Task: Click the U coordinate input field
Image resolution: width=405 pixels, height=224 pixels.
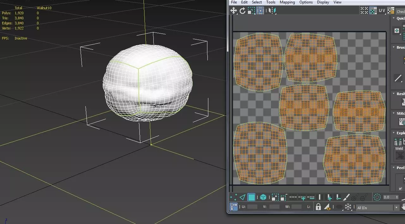Action: [x=252, y=207]
